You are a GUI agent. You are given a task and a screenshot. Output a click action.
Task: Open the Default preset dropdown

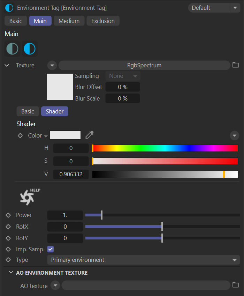point(213,8)
